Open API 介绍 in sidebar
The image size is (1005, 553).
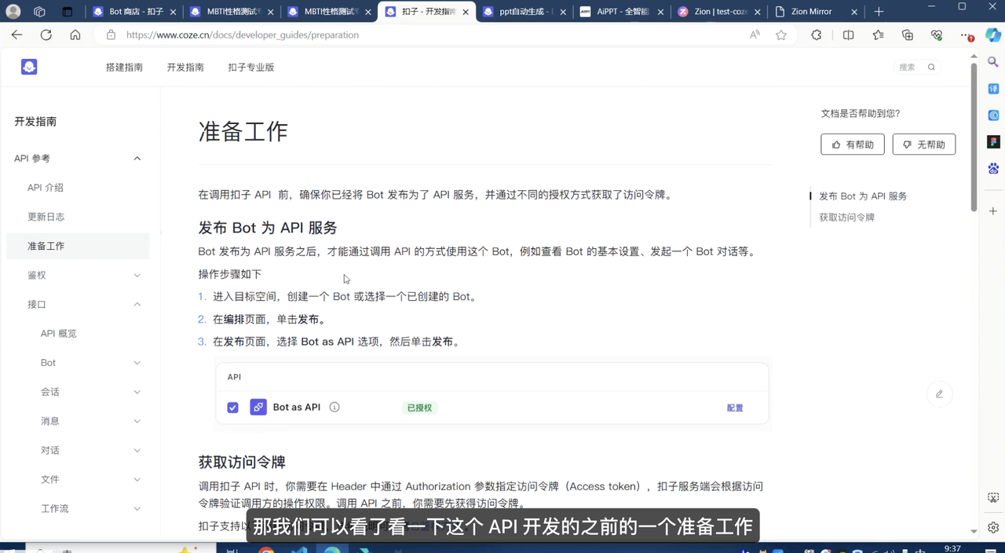point(46,188)
